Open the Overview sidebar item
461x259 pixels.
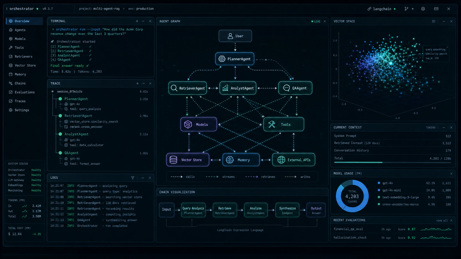pos(25,21)
